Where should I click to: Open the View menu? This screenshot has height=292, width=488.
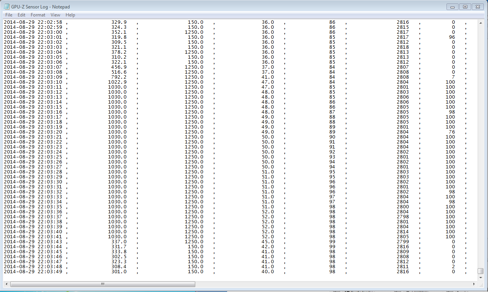[x=56, y=15]
